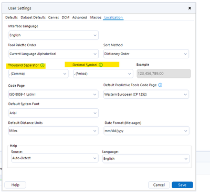Screen dimensions: 210x194
Task: Expand the Sort Method dropdown
Action: (x=146, y=54)
